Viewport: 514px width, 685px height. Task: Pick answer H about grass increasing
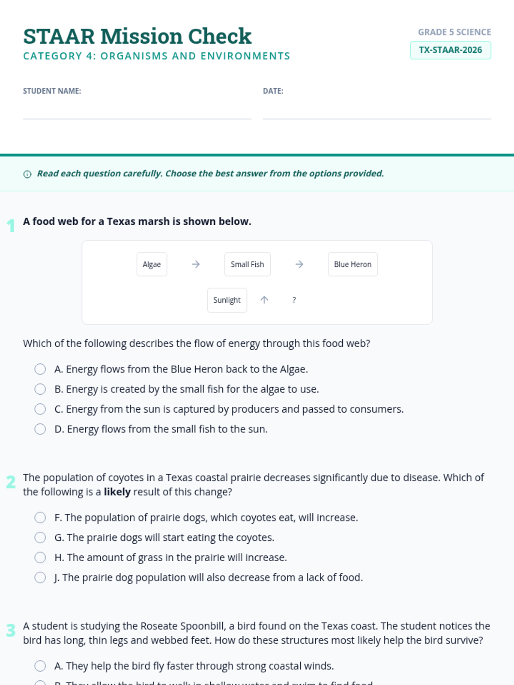pos(40,557)
